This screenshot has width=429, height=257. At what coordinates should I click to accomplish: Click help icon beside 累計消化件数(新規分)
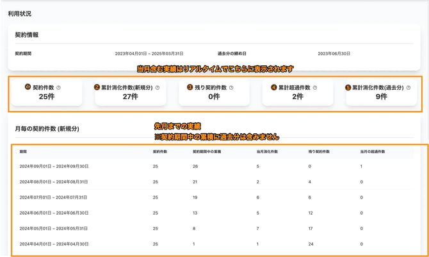pyautogui.click(x=158, y=88)
